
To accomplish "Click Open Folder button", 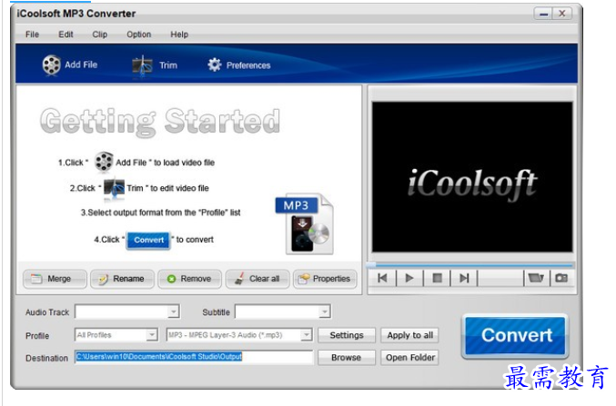I will (x=409, y=358).
